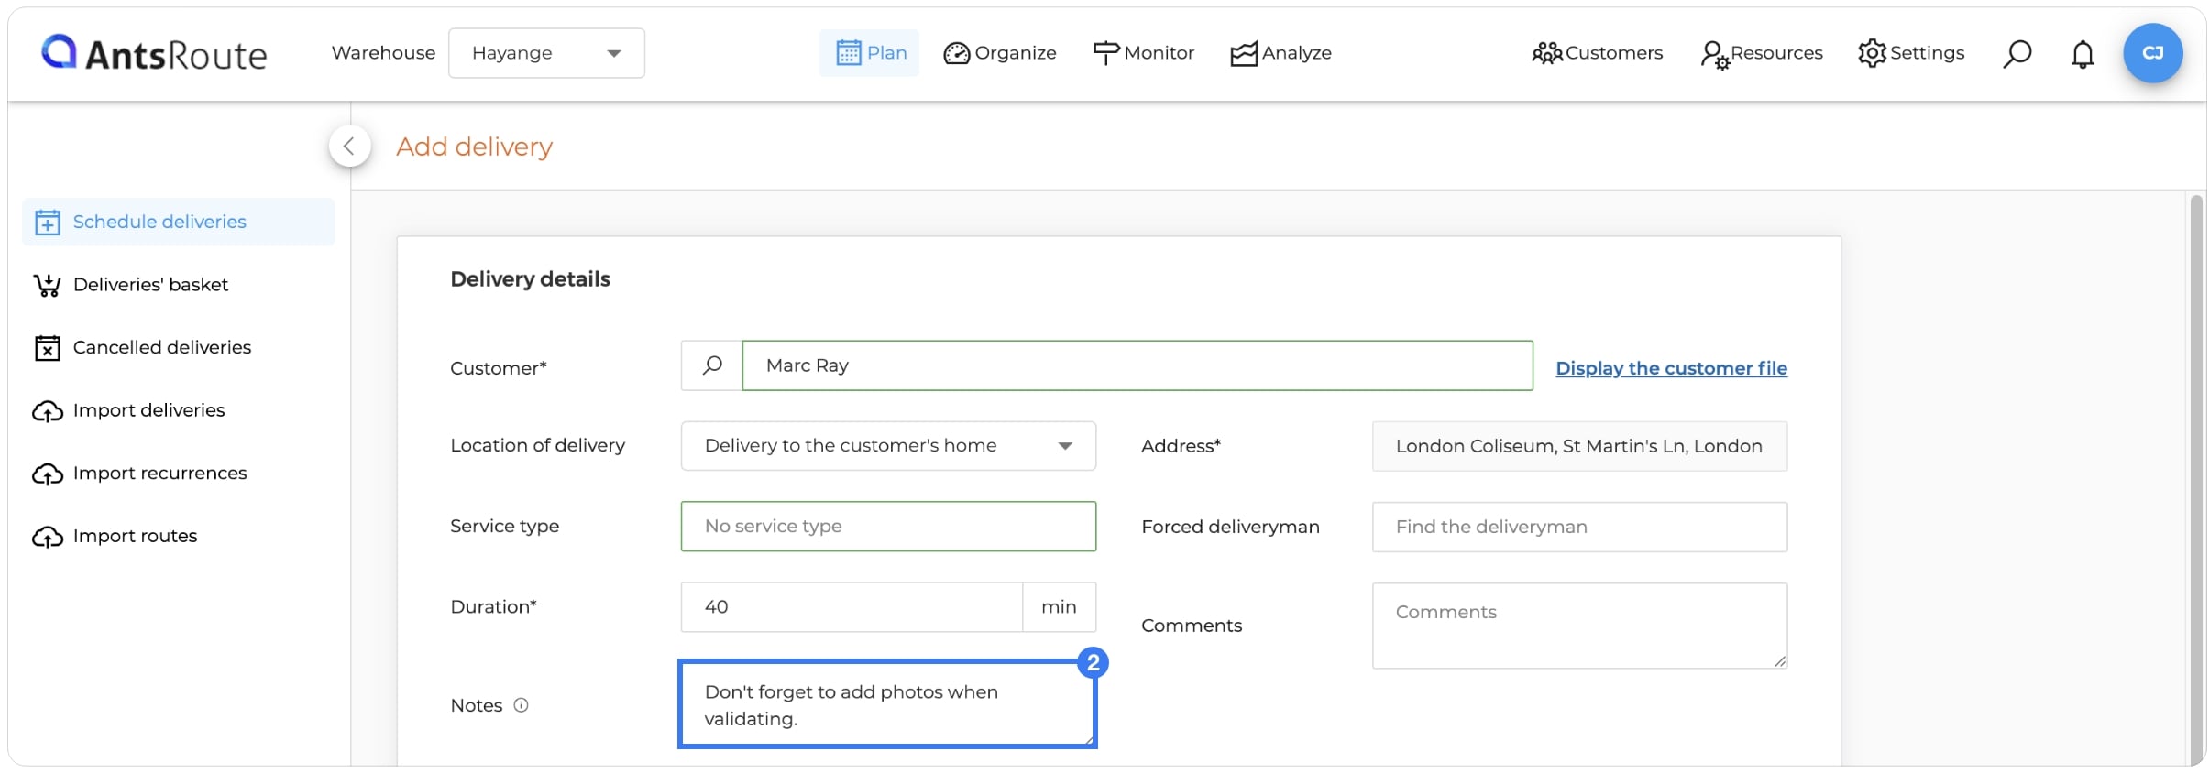Click the min unit label
Image resolution: width=2209 pixels, height=773 pixels.
coord(1059,607)
